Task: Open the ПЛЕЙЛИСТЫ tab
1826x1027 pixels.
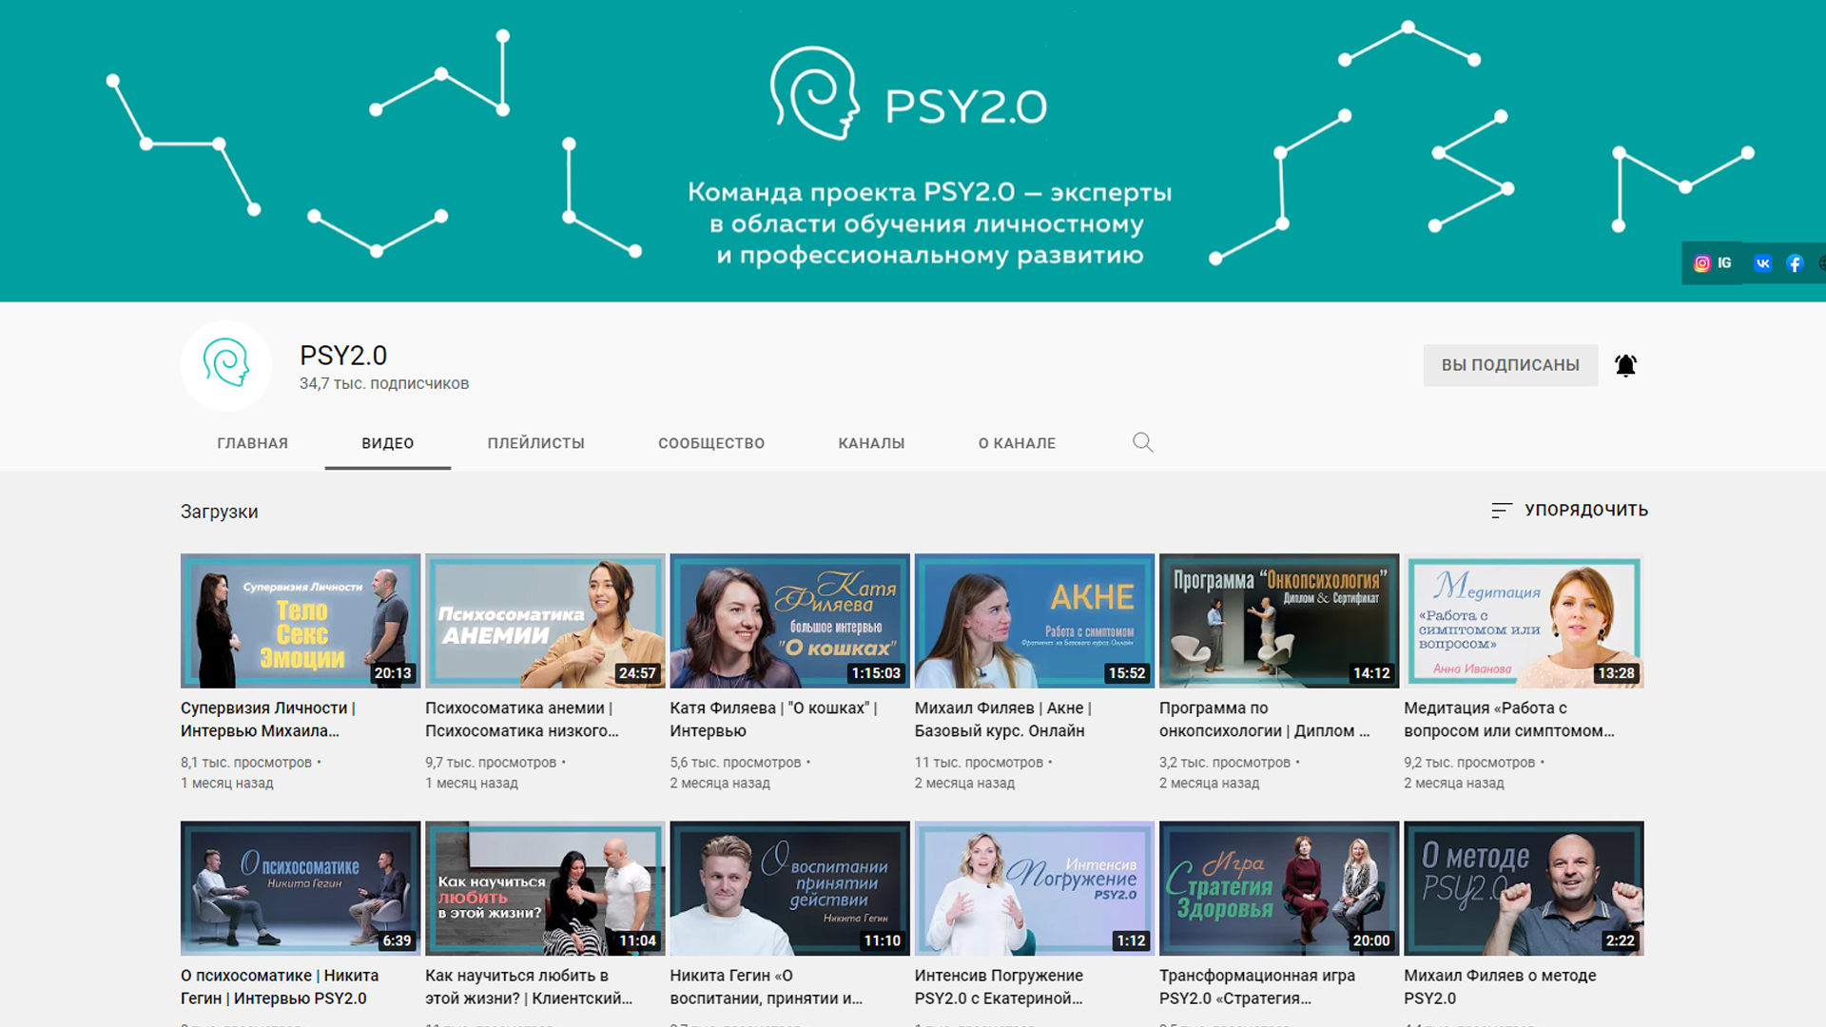Action: 535,443
